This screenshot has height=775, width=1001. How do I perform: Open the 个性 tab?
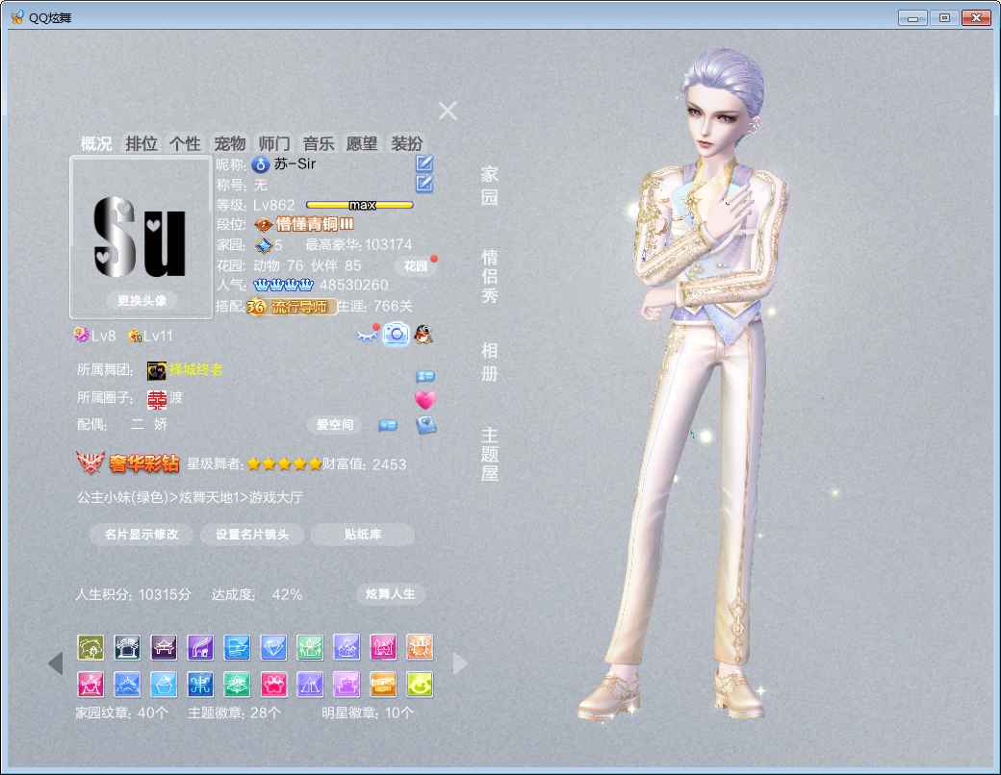coord(185,143)
